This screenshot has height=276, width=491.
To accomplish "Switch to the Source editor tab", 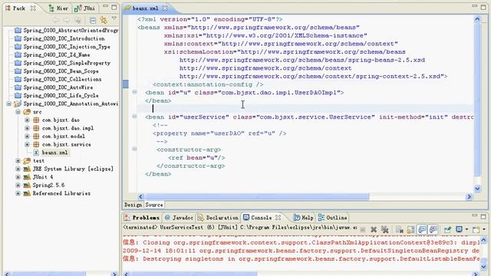I will [x=154, y=205].
